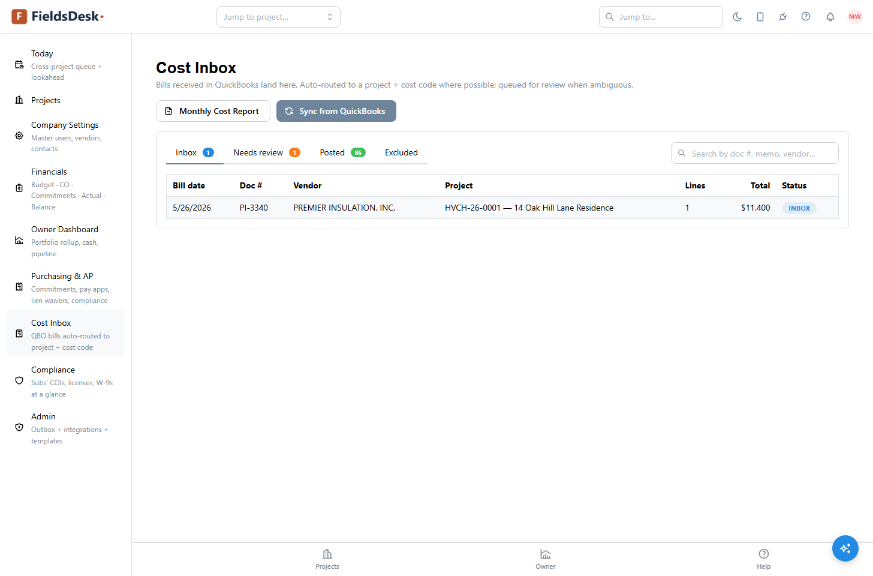Click the mobile device icon in header

(x=760, y=17)
